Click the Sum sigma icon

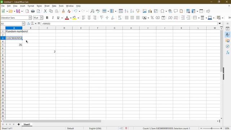tap(32, 23)
